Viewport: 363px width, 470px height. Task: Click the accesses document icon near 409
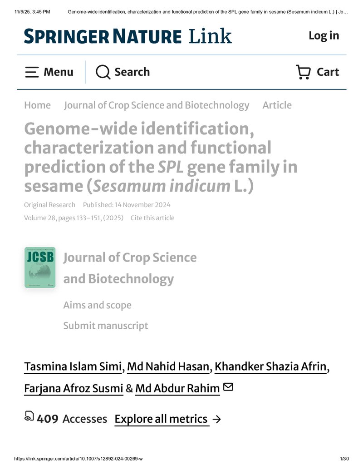(x=29, y=416)
